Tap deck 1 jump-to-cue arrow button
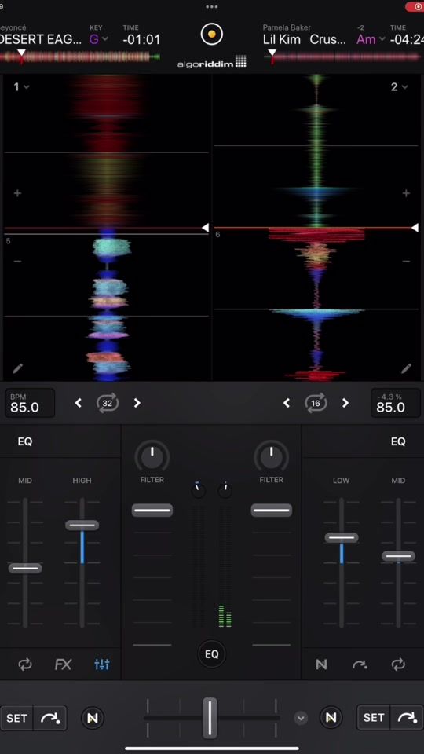 tap(50, 718)
